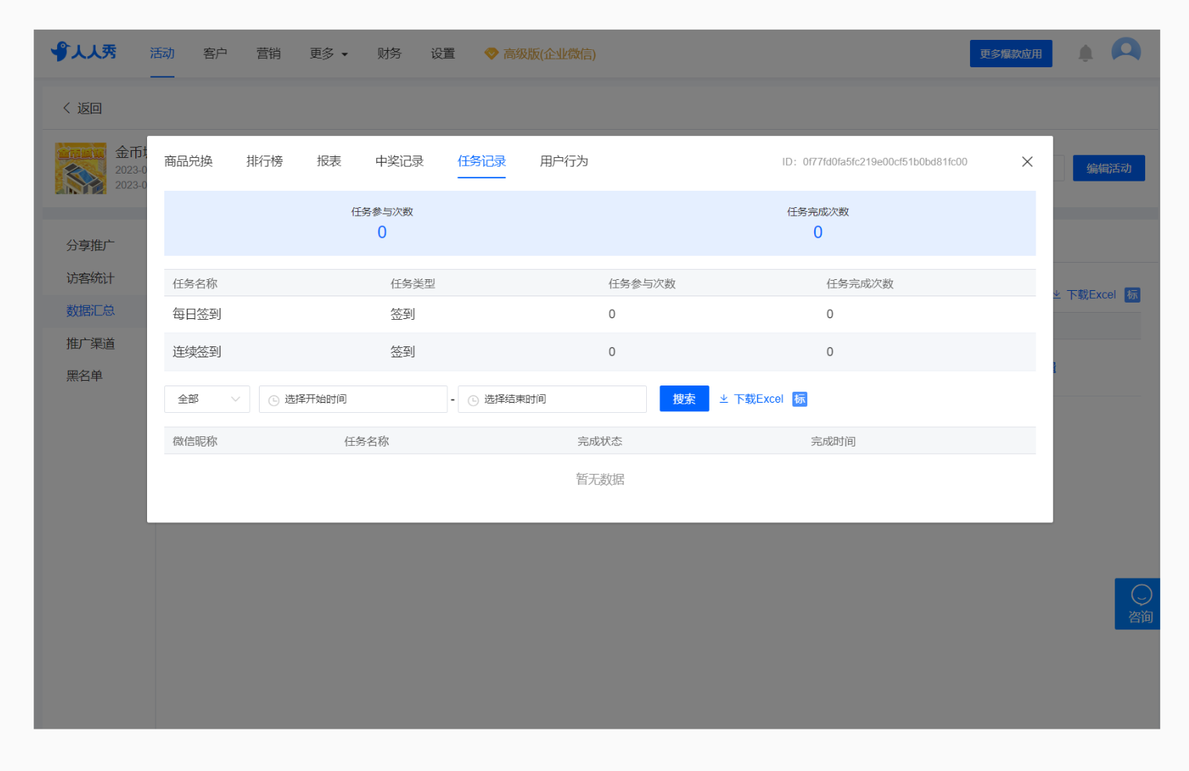Click the 编辑活动 button
Screen dimensions: 1189x771
[1108, 168]
